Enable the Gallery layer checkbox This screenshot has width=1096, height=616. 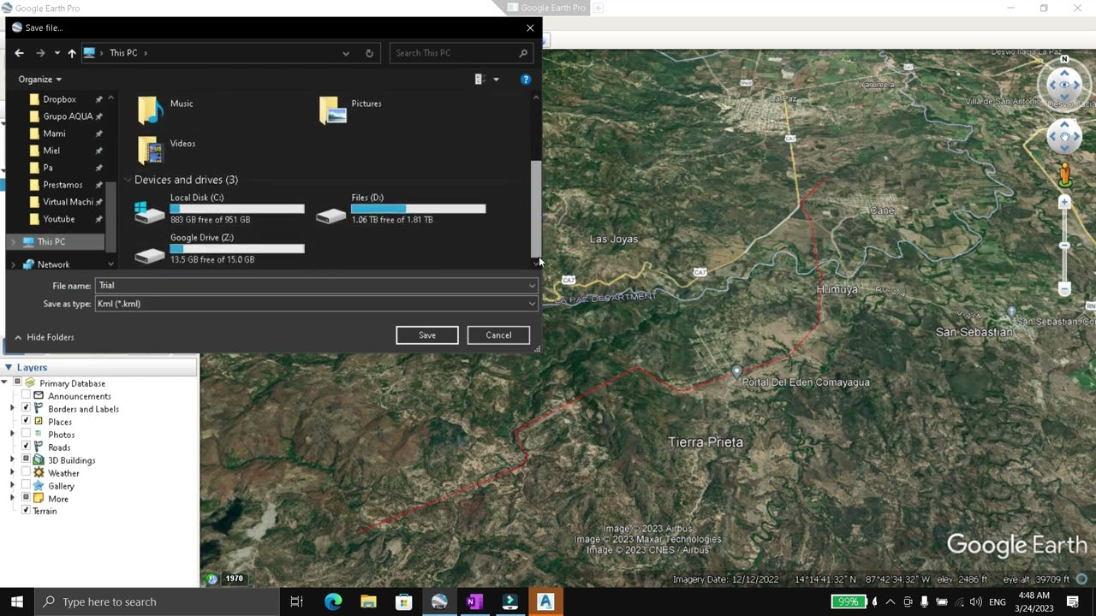pyautogui.click(x=26, y=486)
